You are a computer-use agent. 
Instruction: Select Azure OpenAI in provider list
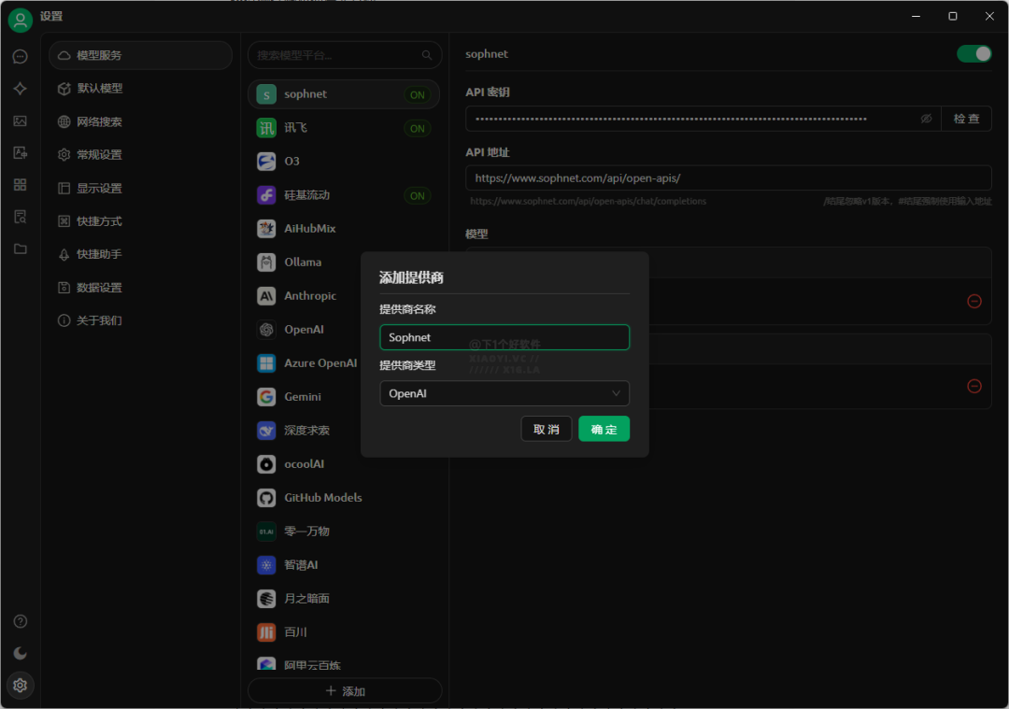(344, 363)
